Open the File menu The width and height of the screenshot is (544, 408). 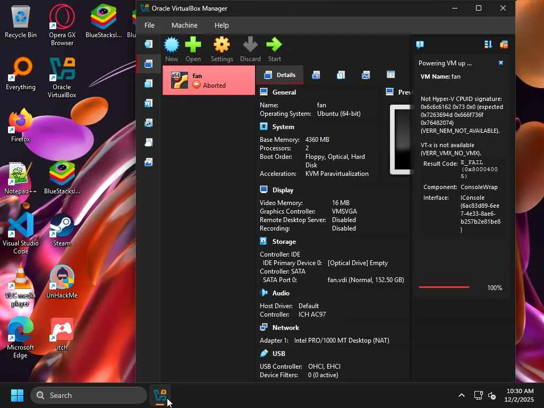click(x=149, y=25)
